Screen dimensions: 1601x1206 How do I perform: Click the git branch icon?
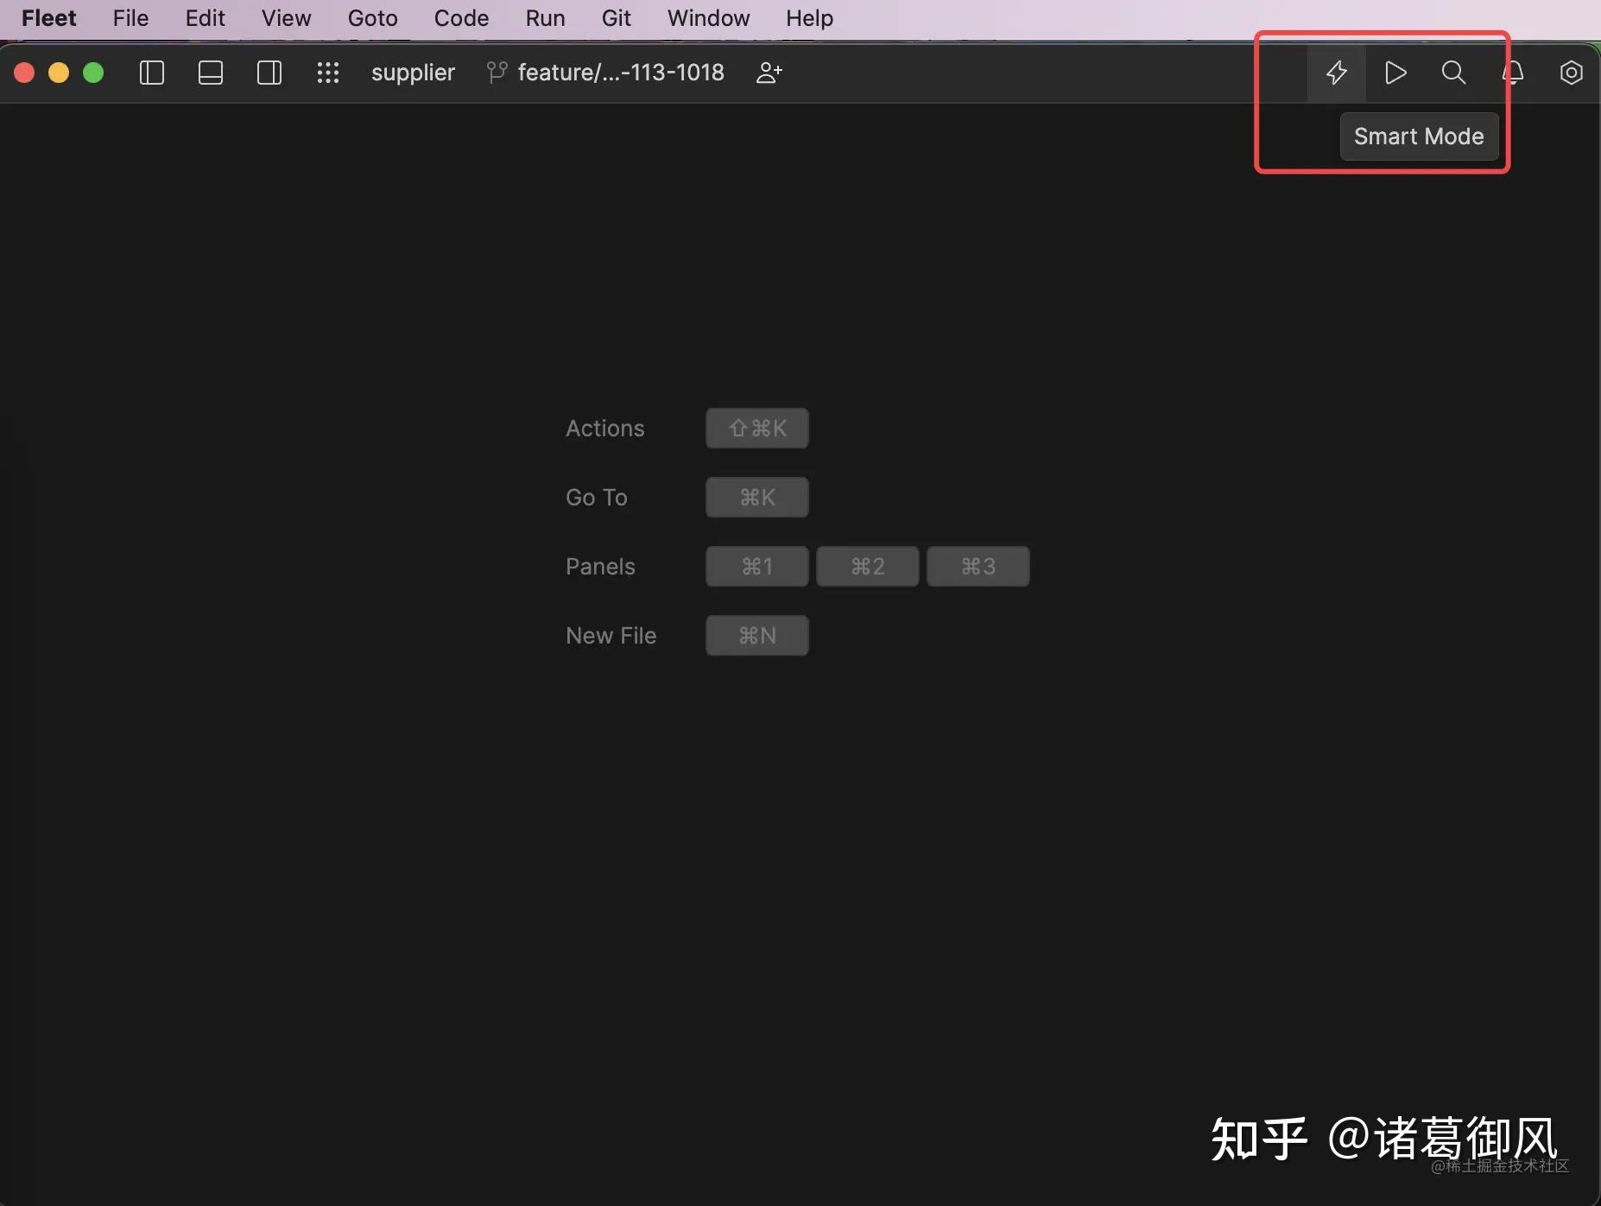click(495, 72)
